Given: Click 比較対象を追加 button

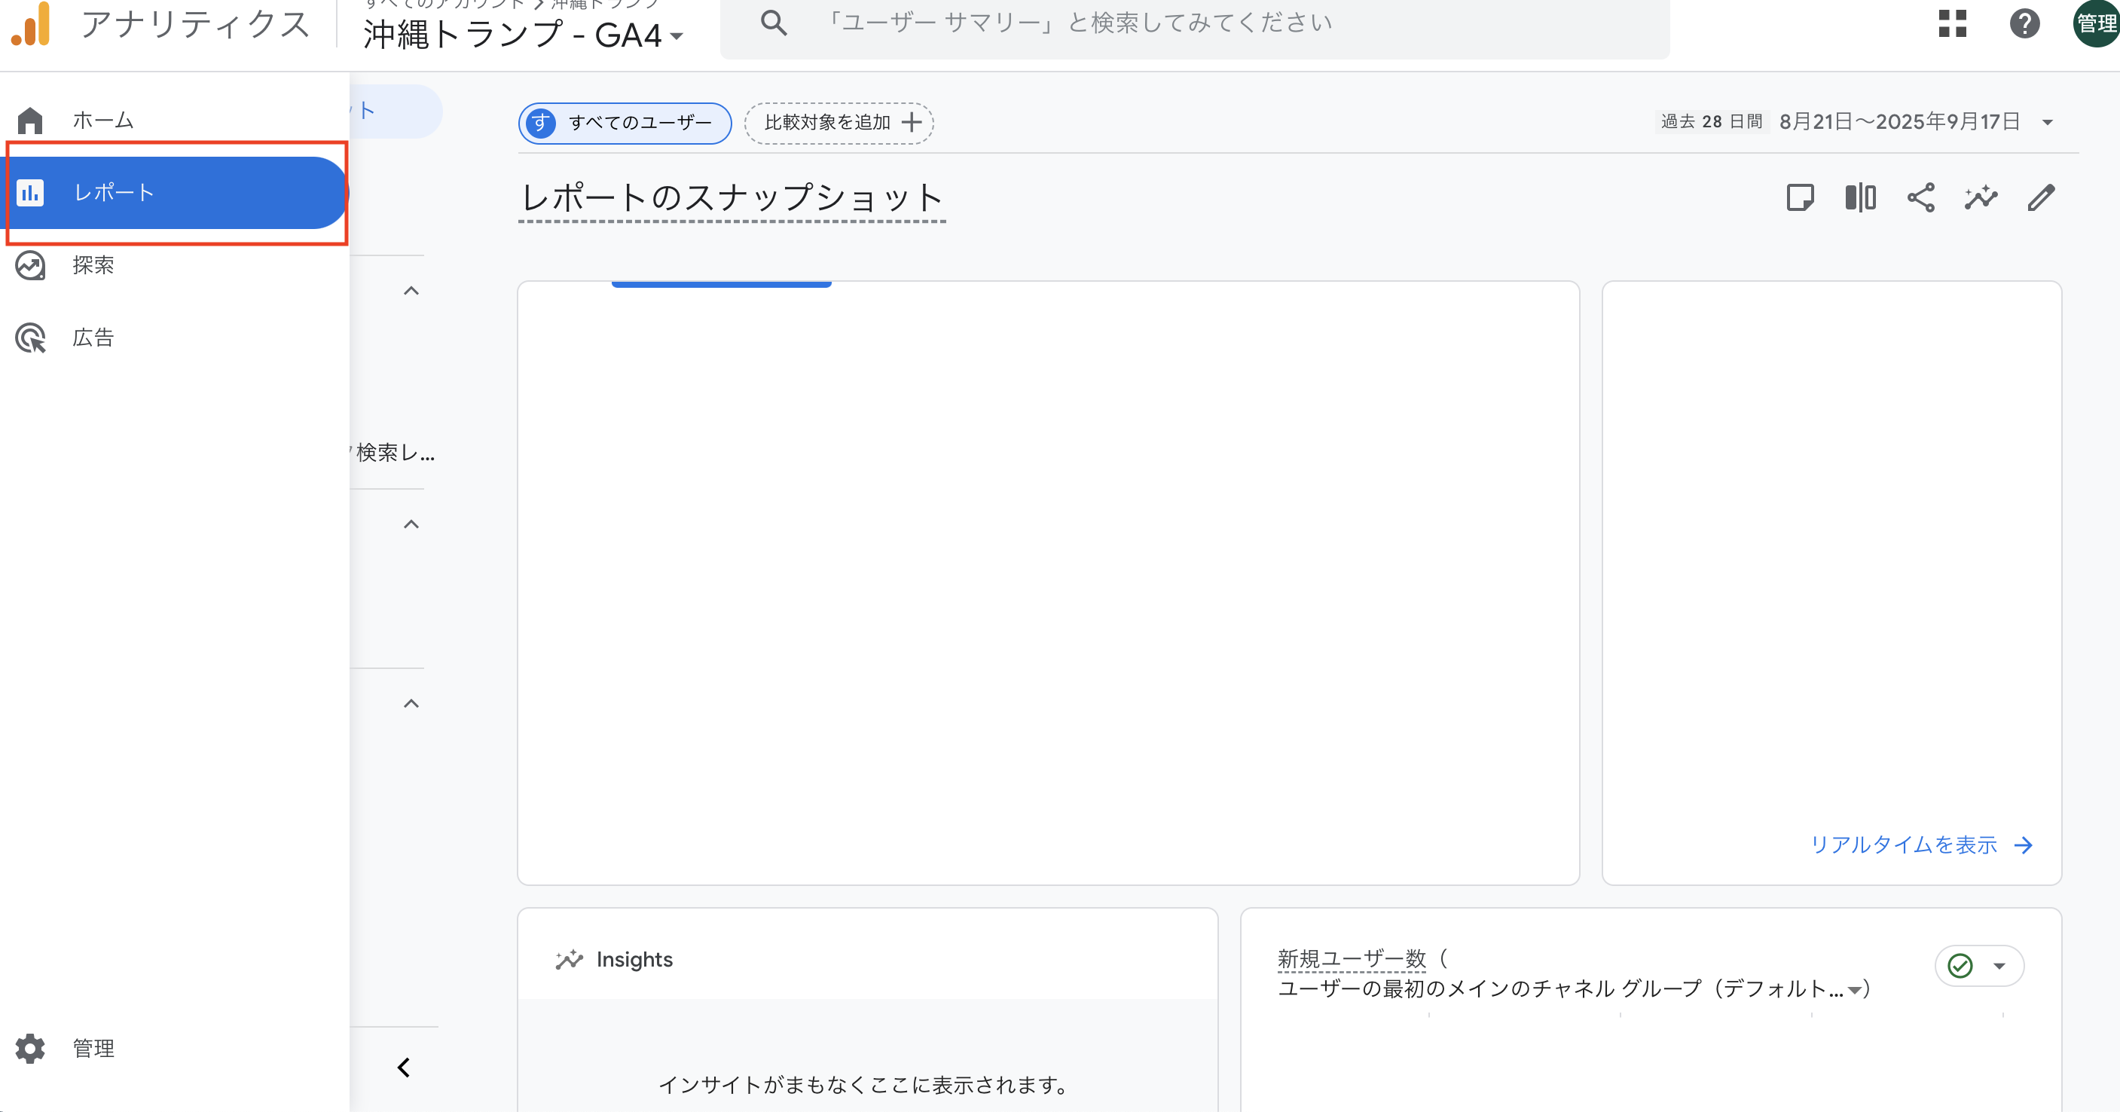Looking at the screenshot, I should click(x=839, y=123).
